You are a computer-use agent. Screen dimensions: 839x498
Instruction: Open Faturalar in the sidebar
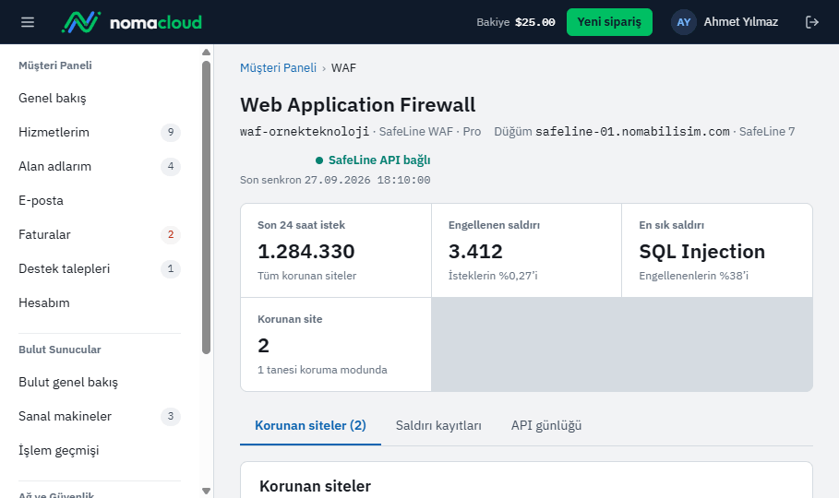tap(100, 234)
